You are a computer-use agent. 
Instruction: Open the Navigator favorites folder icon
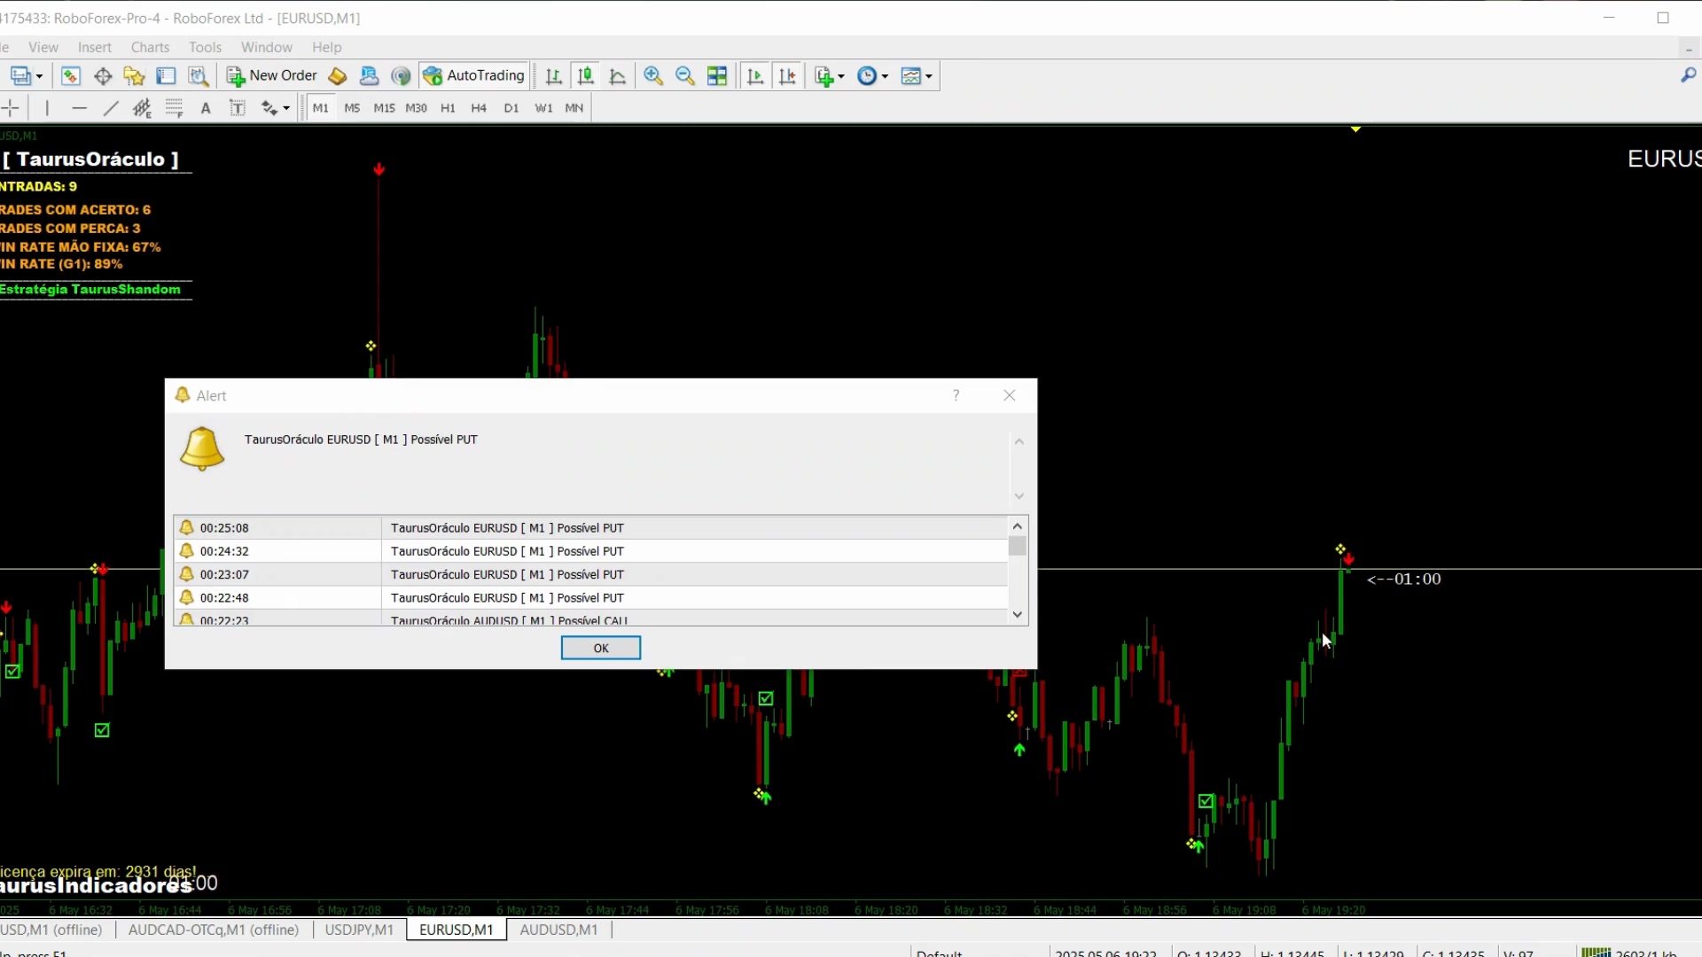[135, 76]
